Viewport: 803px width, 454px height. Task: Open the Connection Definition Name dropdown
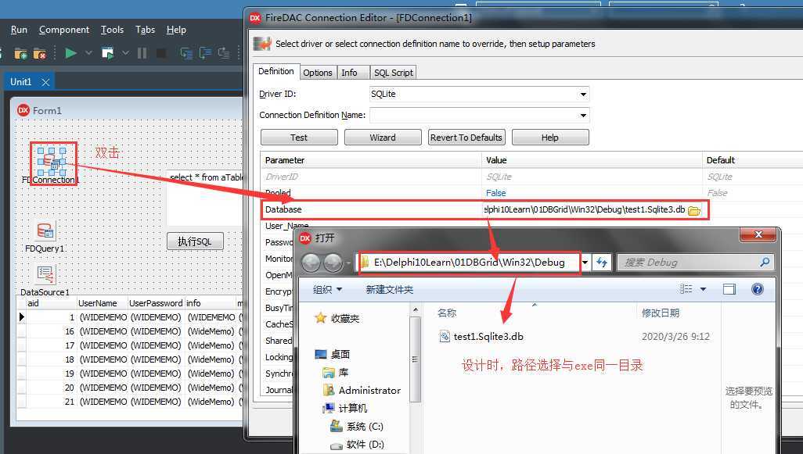(583, 115)
